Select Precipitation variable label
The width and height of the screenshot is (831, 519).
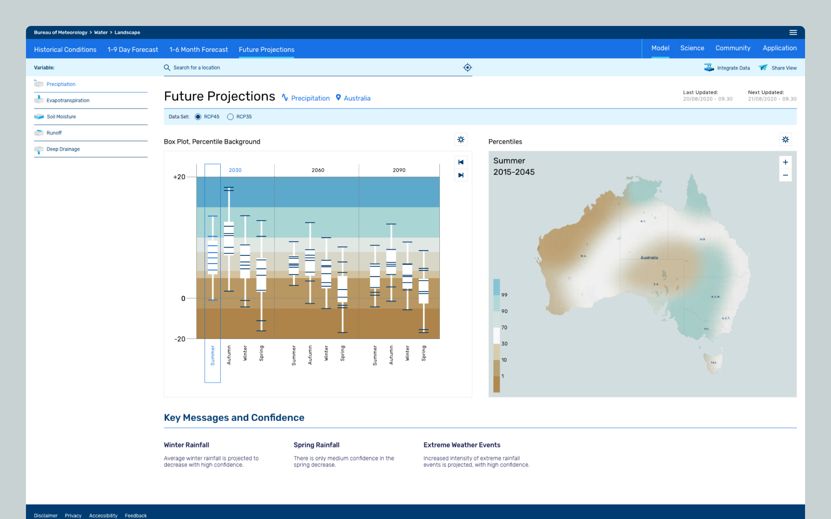coord(61,84)
